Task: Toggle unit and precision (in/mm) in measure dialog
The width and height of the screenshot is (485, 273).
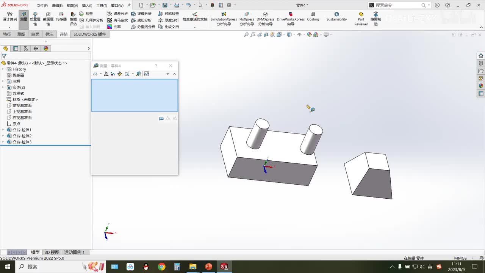Action: 106,74
